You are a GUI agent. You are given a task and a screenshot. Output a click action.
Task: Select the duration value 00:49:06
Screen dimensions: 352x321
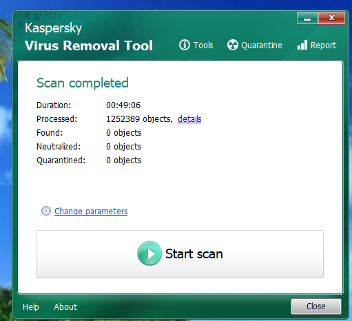coord(123,105)
